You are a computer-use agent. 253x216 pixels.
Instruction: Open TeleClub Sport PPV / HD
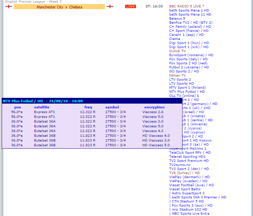(x=190, y=152)
